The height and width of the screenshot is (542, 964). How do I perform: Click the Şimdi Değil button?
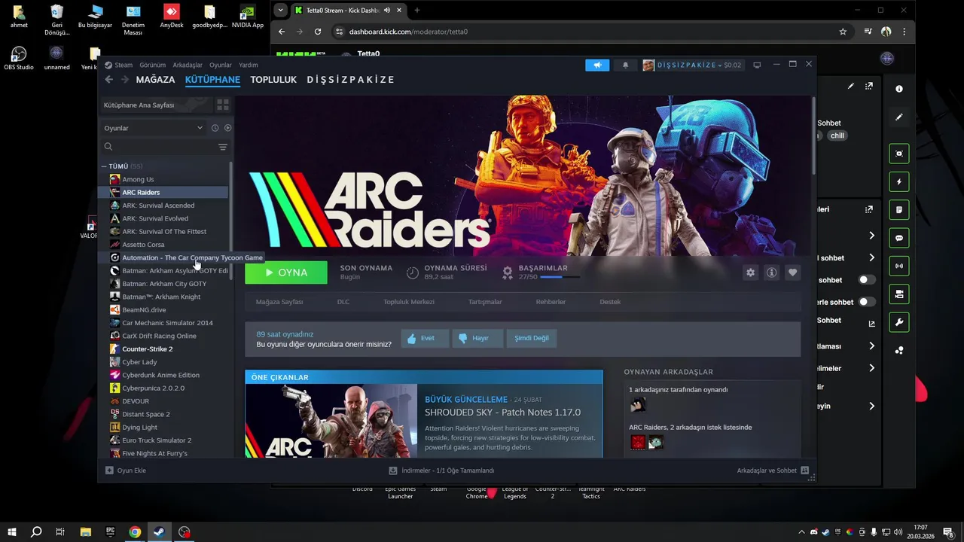(532, 338)
